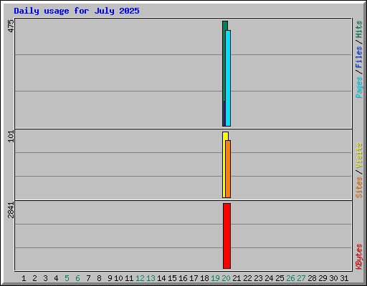Click green day 5 label
The height and width of the screenshot is (286, 367).
coord(67,278)
